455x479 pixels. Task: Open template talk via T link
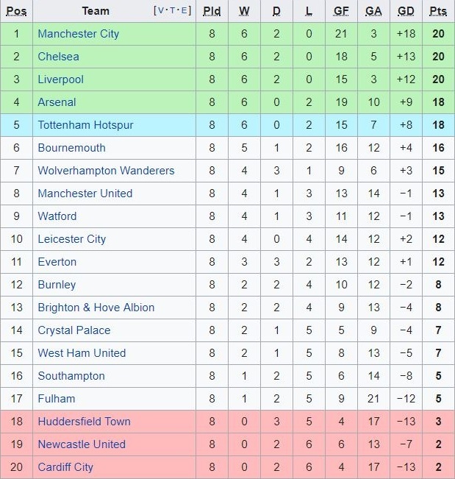173,11
